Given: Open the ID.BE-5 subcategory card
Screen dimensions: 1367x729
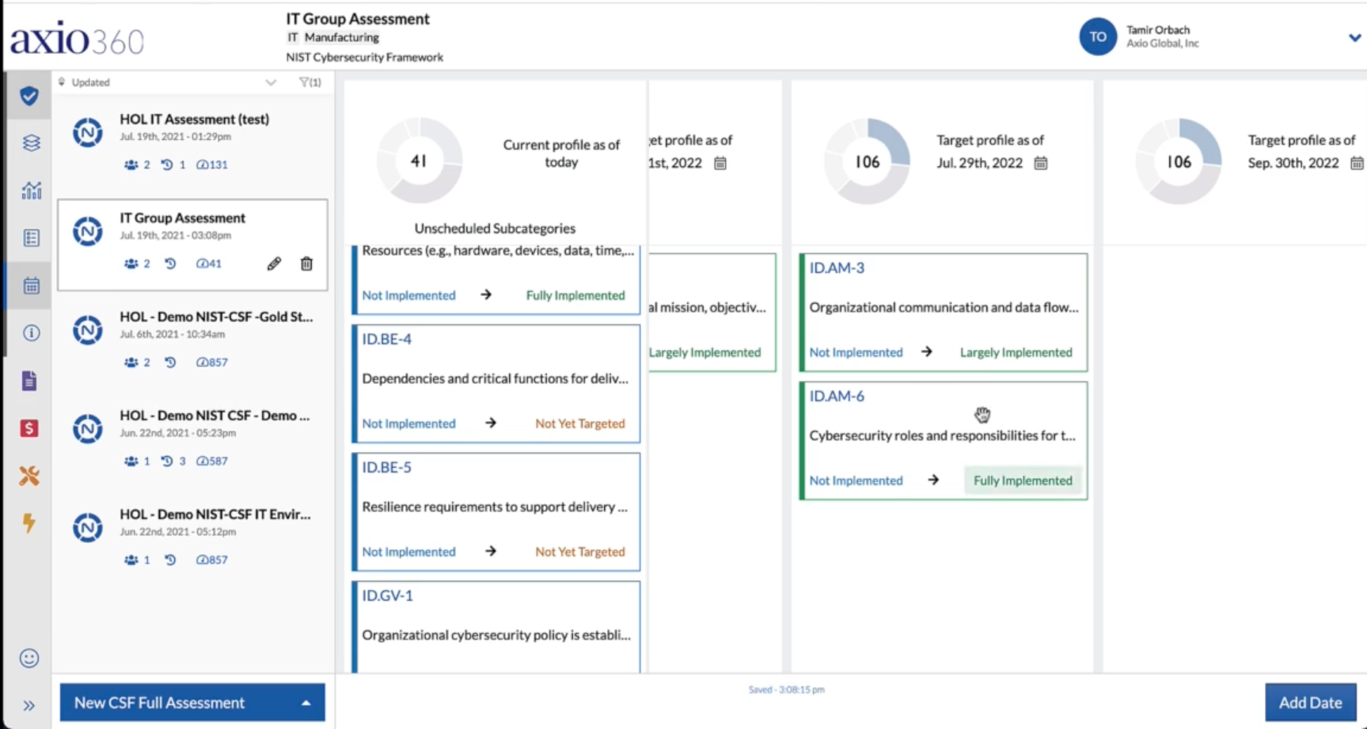Looking at the screenshot, I should (x=496, y=512).
